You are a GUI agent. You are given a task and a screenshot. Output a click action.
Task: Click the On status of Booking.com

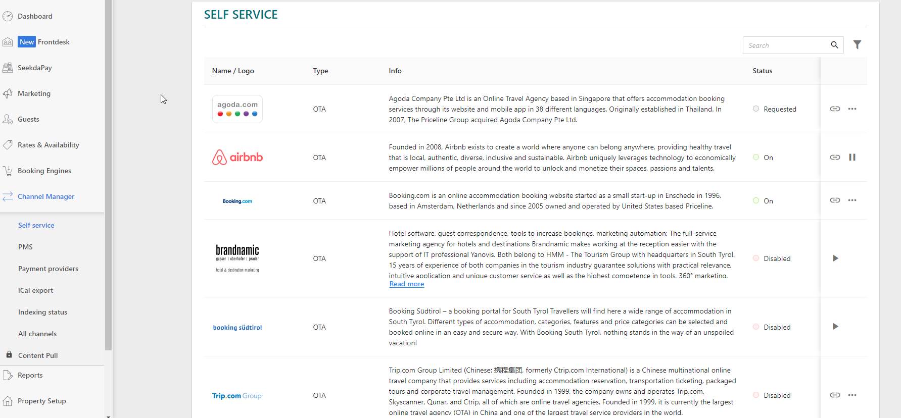coord(763,201)
